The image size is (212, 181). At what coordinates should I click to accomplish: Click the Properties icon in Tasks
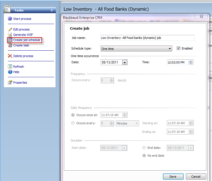point(10,83)
